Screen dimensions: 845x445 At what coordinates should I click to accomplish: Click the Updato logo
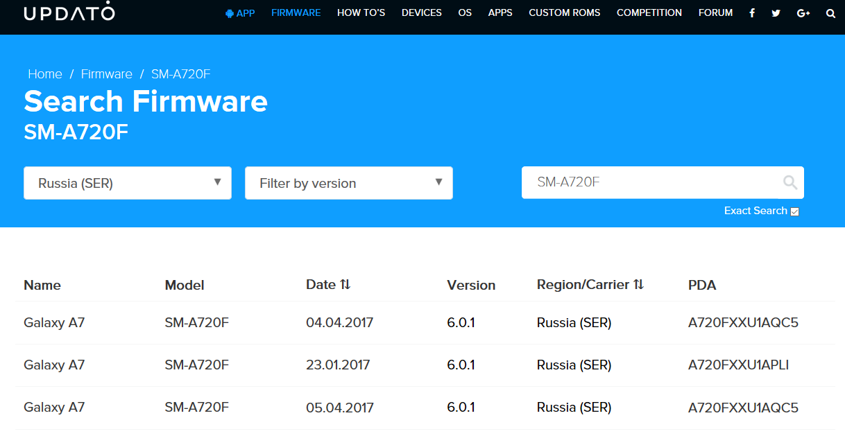pyautogui.click(x=69, y=13)
